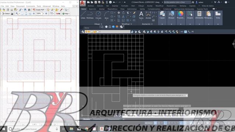235x132 pixels.
Task: Expand the Capas panel dropdown arrow
Action: [x=162, y=24]
